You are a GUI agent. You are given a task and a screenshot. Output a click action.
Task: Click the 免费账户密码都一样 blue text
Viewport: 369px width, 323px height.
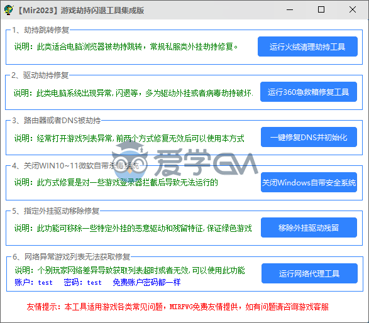[x=146, y=282]
